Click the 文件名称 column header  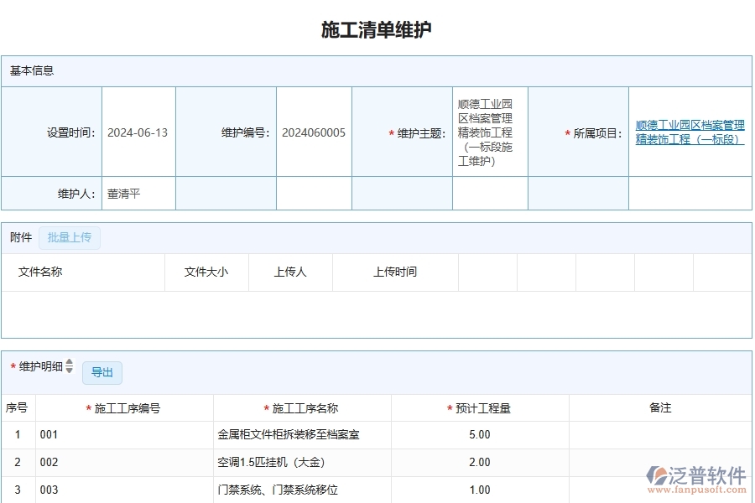(x=39, y=272)
